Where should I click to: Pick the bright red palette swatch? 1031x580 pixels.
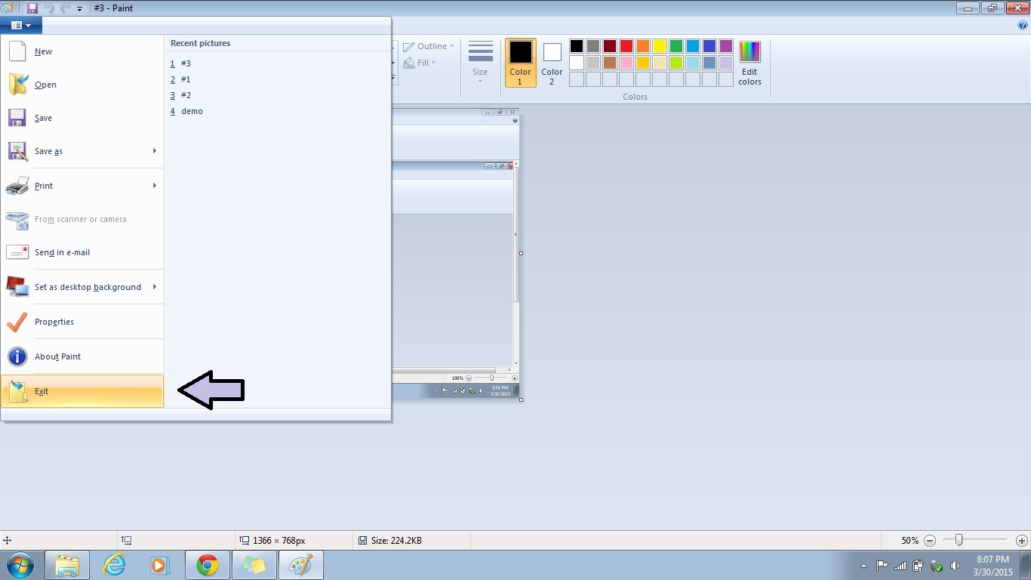(x=626, y=46)
